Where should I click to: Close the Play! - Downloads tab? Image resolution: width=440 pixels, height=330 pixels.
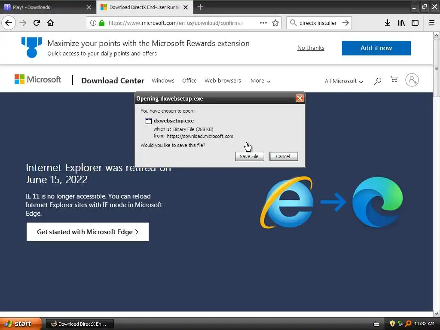pyautogui.click(x=89, y=7)
